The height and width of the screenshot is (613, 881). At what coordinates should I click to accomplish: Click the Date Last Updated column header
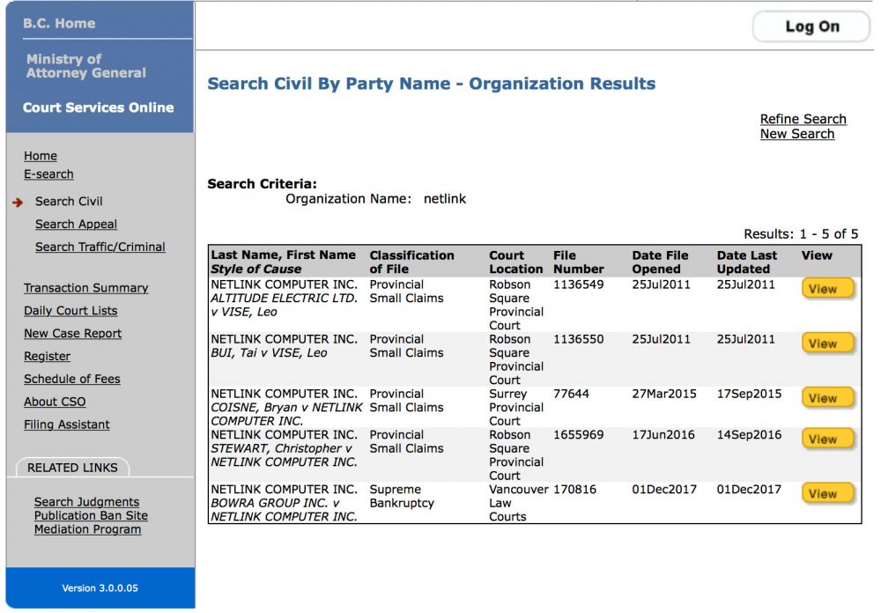[747, 262]
